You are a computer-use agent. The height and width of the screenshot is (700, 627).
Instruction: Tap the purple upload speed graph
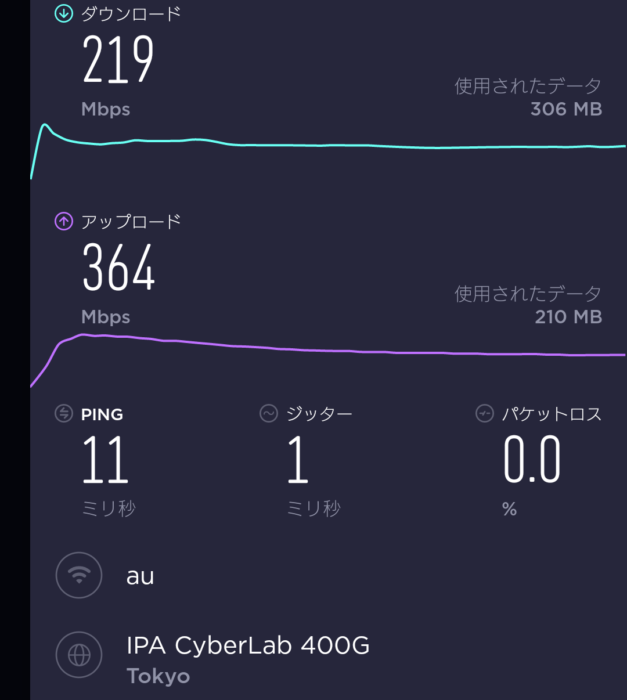pos(325,349)
